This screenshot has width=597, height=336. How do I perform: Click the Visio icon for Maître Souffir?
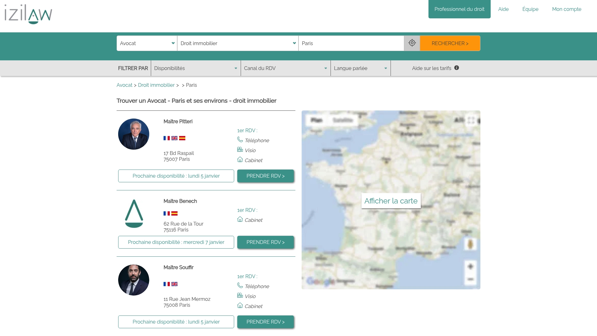240,295
